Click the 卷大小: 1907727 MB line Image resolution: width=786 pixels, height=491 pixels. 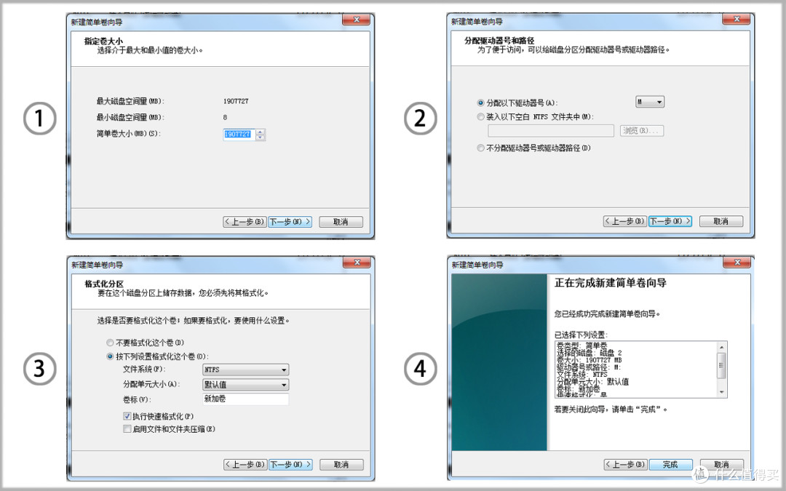click(589, 360)
